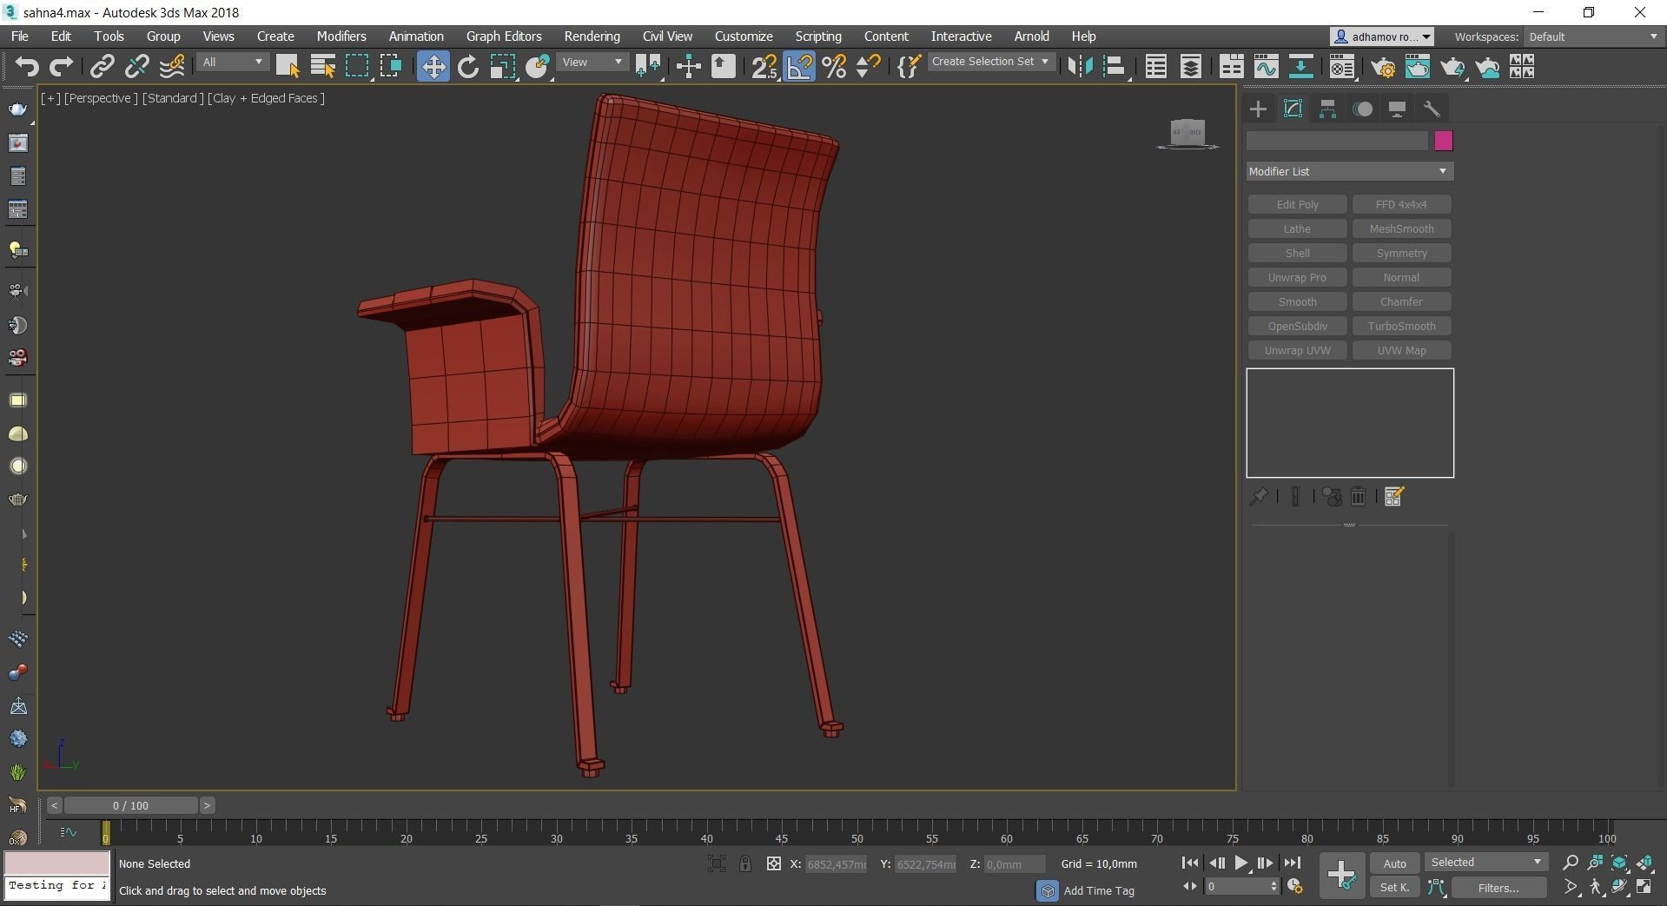Open the rectangular selection region flyout
The image size is (1667, 906).
(x=357, y=67)
